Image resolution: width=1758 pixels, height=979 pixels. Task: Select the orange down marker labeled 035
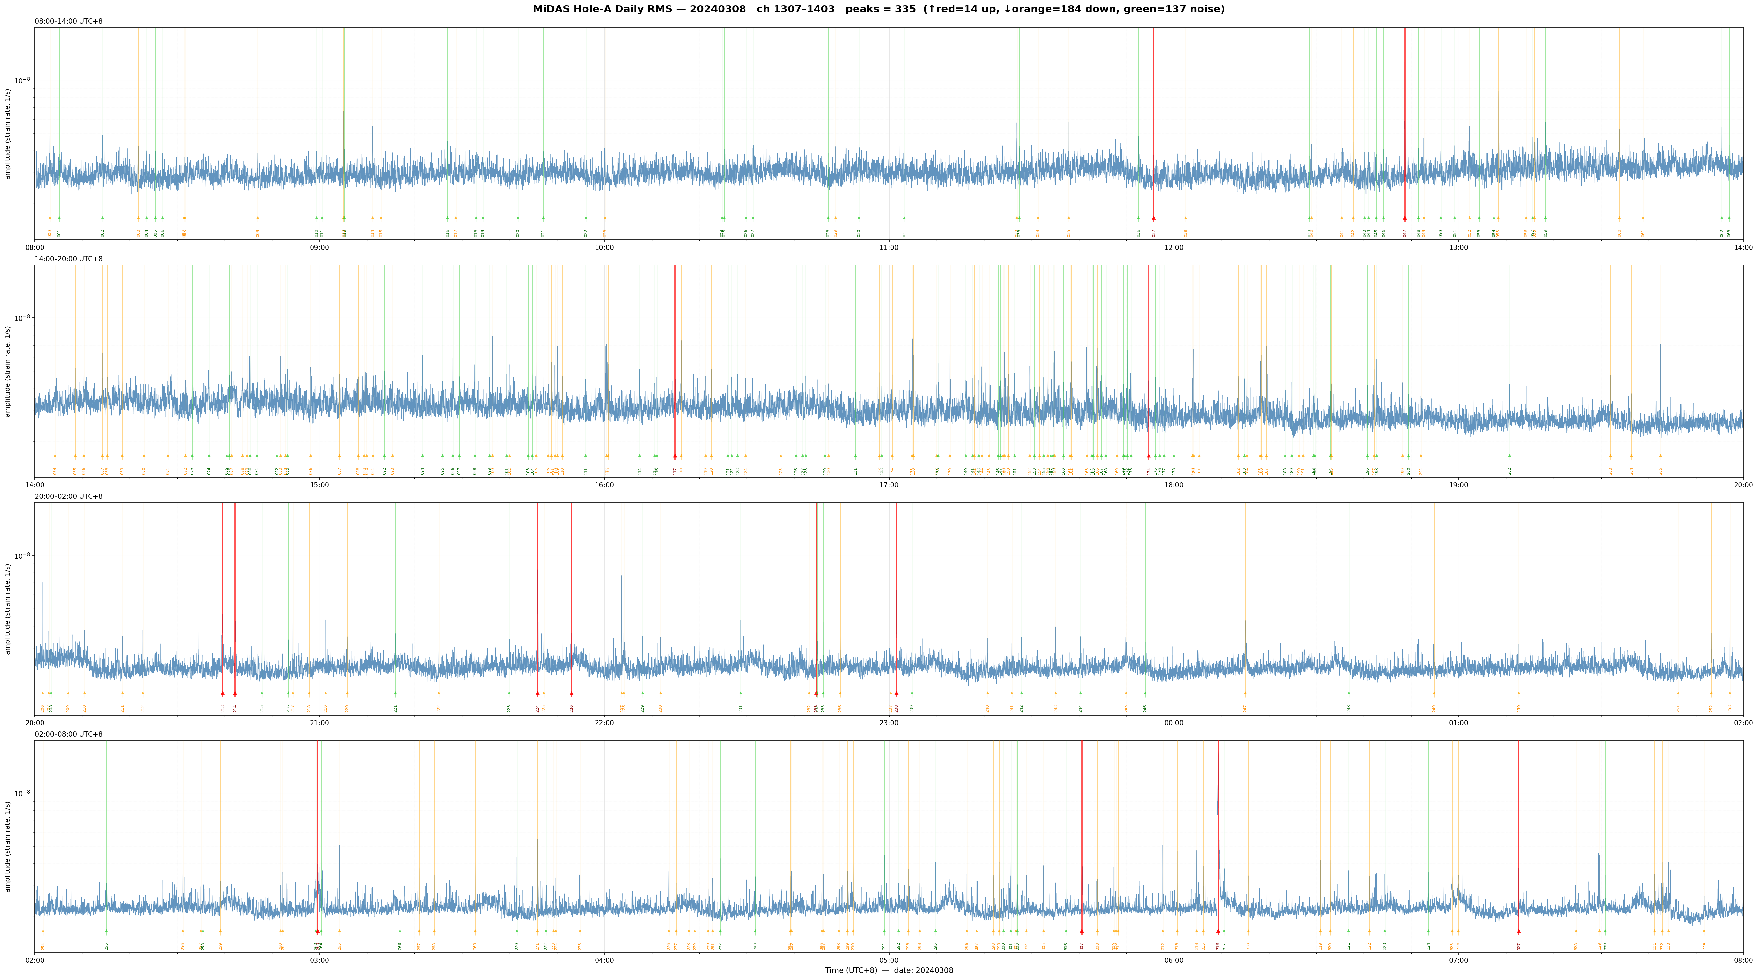pyautogui.click(x=1069, y=218)
